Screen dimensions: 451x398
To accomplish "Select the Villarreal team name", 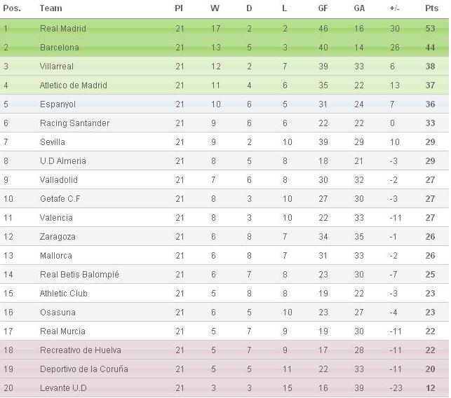I will 57,67.
